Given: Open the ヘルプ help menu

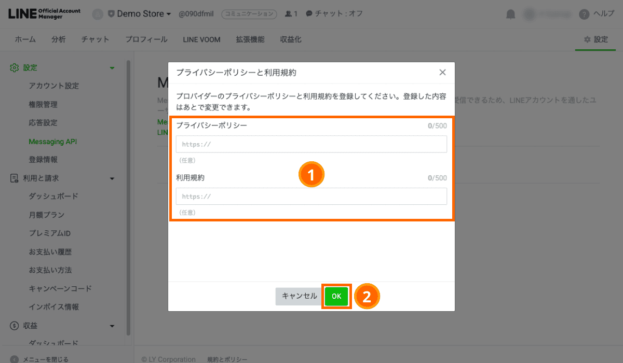Looking at the screenshot, I should 596,14.
